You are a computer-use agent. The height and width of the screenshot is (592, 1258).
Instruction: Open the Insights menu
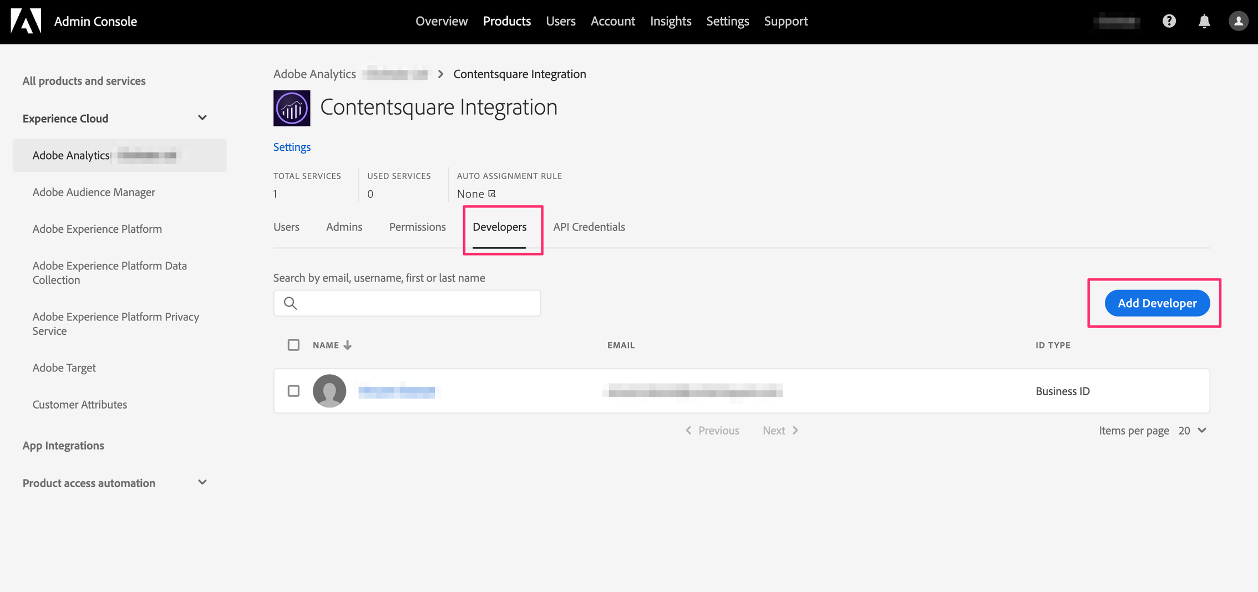[x=671, y=21]
